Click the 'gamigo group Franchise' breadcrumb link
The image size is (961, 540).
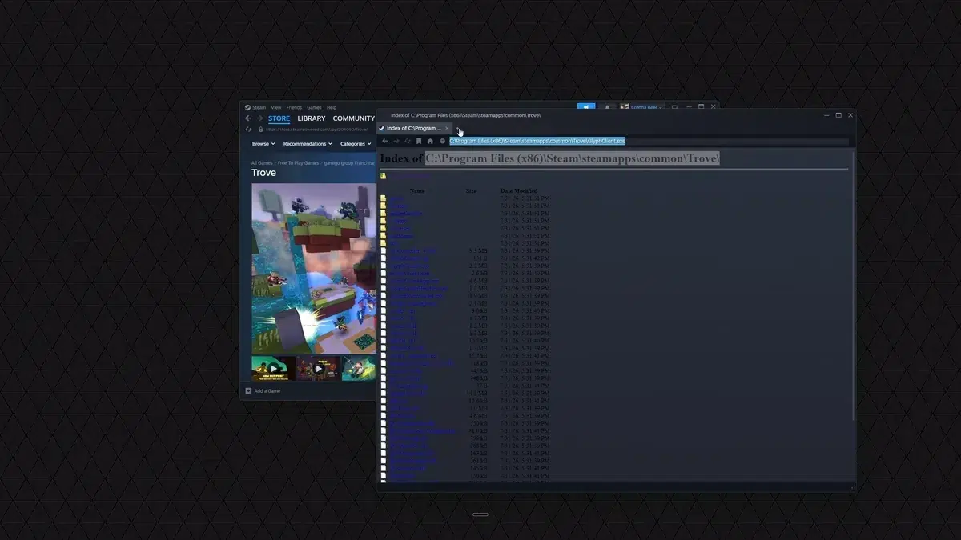pos(348,162)
